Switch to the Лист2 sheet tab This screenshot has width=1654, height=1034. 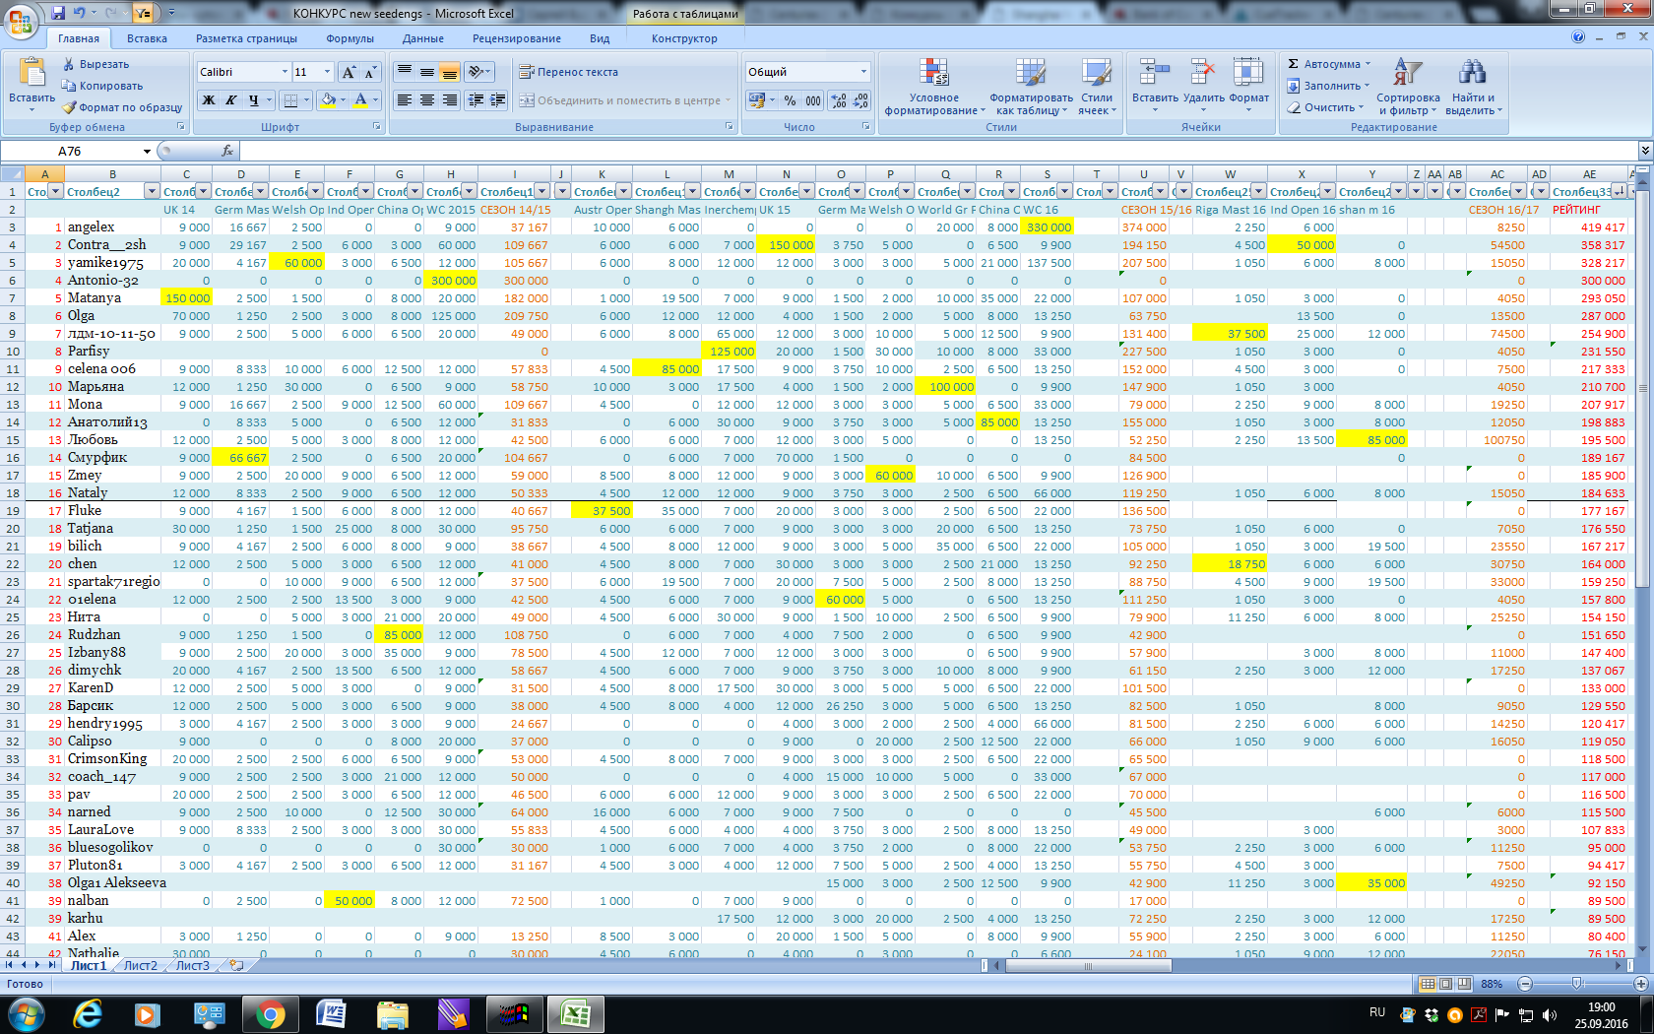coord(140,965)
